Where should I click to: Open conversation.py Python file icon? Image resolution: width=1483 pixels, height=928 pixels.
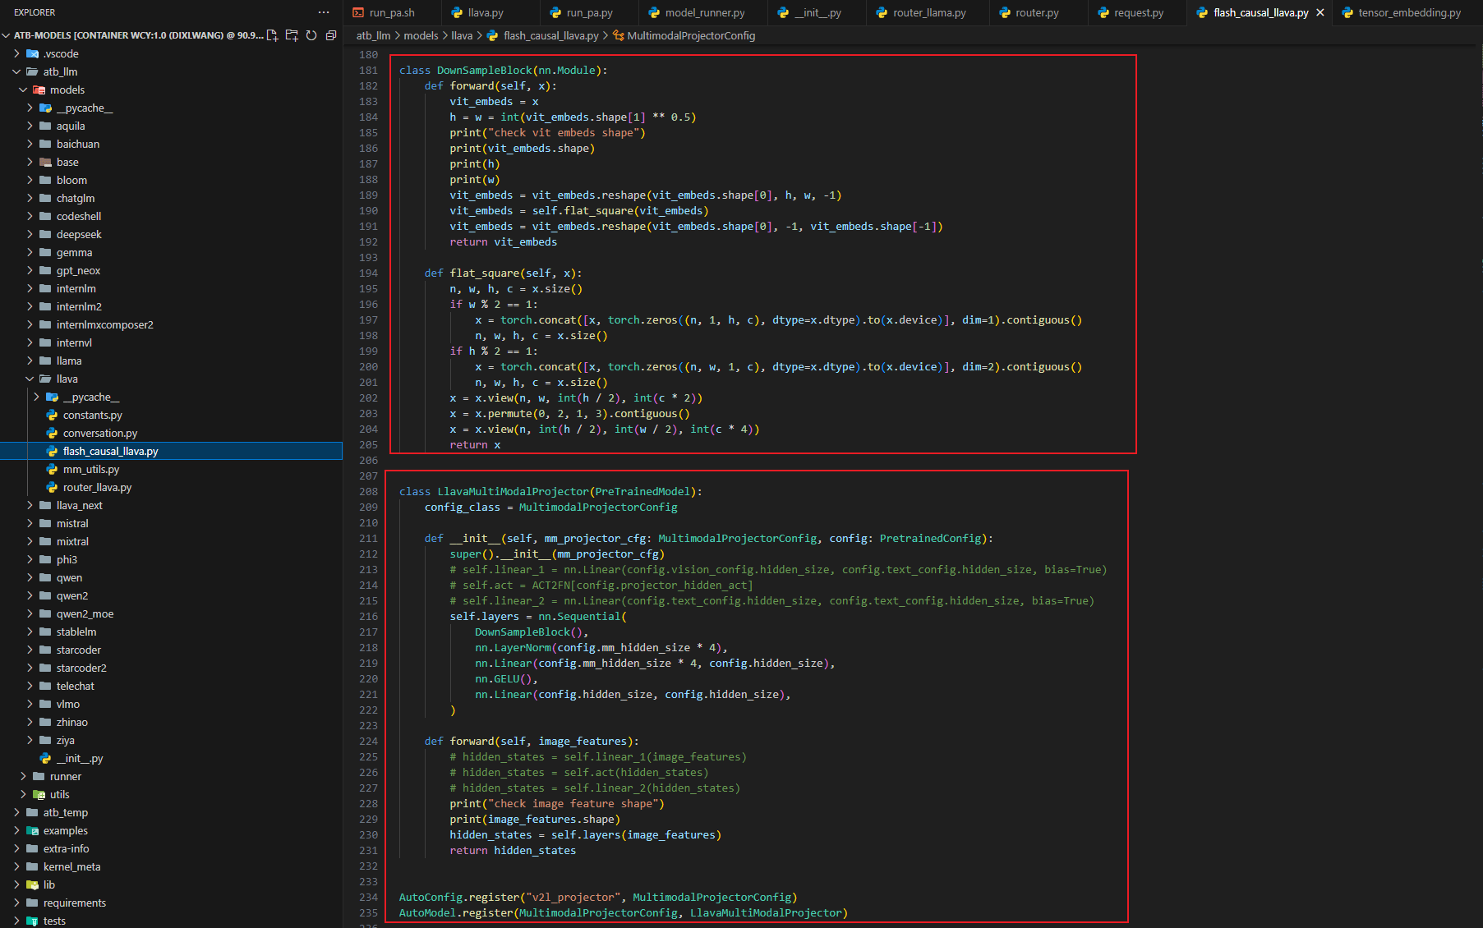[x=52, y=433]
